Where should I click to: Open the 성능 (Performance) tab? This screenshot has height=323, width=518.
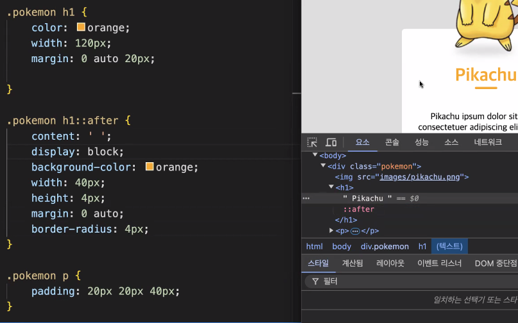pos(422,142)
